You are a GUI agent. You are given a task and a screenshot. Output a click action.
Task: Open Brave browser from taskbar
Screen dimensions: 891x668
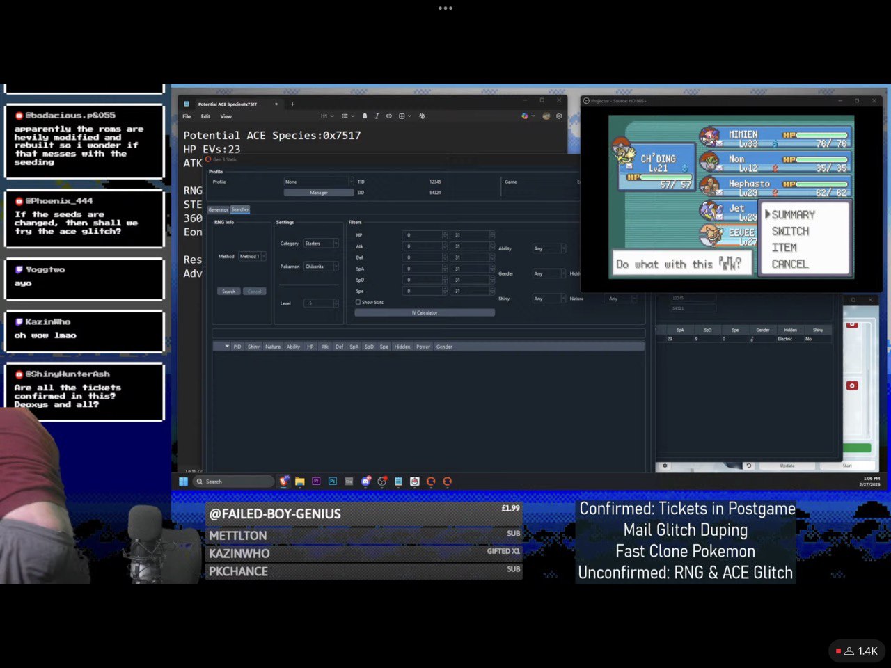284,482
